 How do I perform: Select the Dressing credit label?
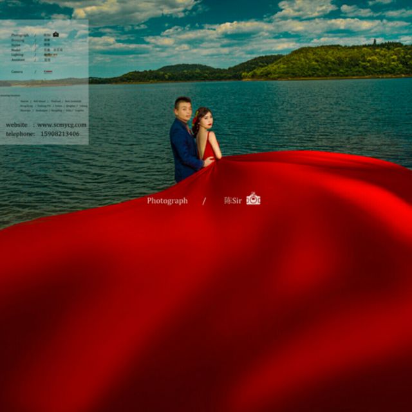[17, 40]
